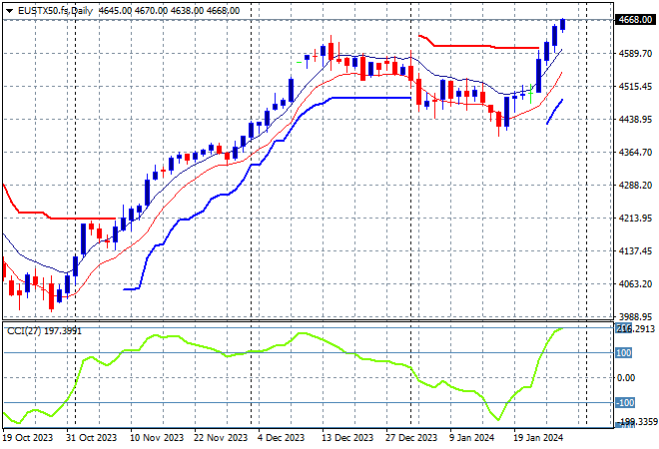Click the 27 Dec 2023 date label
This screenshot has width=659, height=449.
coord(410,437)
